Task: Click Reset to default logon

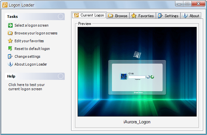Action: [32, 49]
